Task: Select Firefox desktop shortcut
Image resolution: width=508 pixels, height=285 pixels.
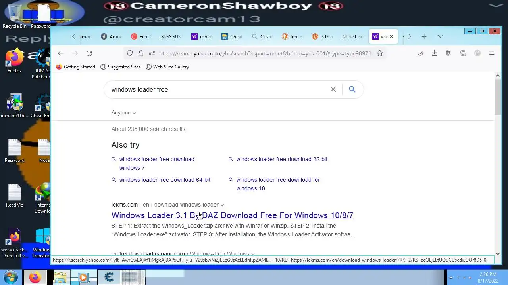Action: tap(15, 61)
